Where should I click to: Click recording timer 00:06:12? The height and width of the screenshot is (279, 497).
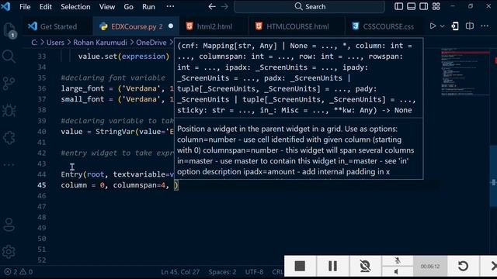(x=430, y=267)
